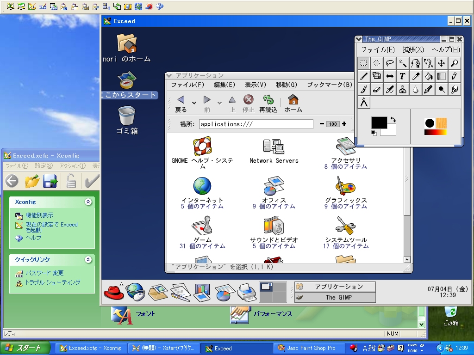Choose the Text tool in GIMP
This screenshot has height=355, width=474.
(403, 76)
